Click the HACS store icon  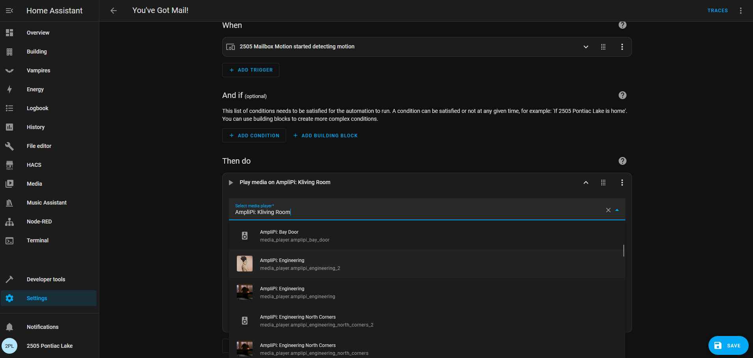(9, 165)
